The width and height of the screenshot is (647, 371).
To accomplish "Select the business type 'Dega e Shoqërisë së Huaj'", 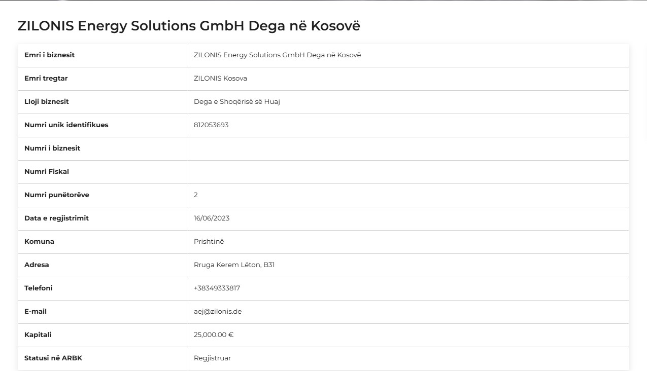I will click(237, 101).
